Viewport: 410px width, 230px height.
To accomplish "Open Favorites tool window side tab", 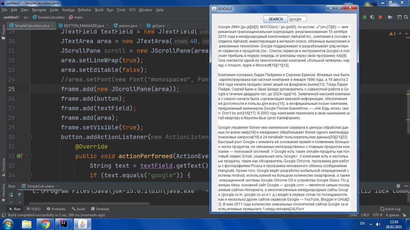I will coord(4,192).
